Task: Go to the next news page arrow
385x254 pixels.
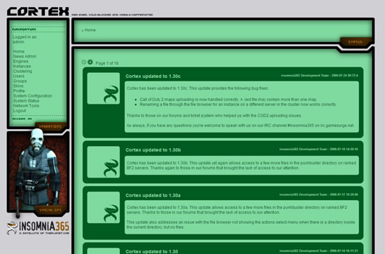Action: coord(90,62)
